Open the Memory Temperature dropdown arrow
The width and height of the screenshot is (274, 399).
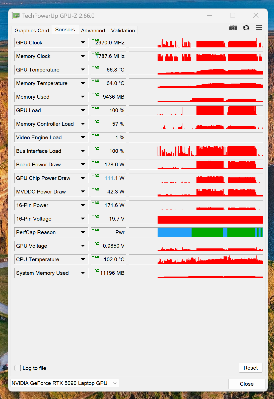click(x=83, y=83)
